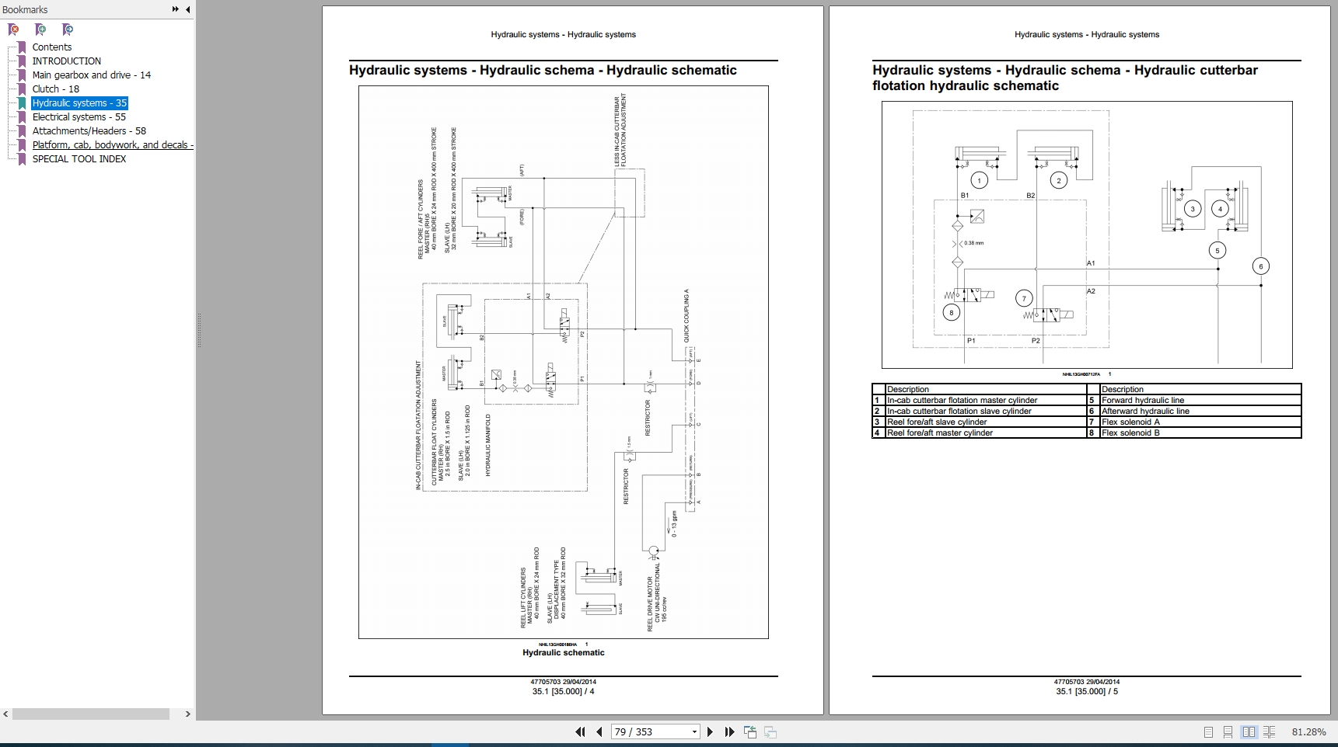1338x747 pixels.
Task: Open the Clutch - 18 bookmark
Action: (x=54, y=89)
